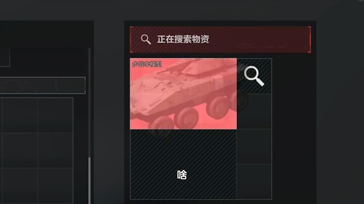Select the wide horizontal slot in the left panel

click(42, 85)
